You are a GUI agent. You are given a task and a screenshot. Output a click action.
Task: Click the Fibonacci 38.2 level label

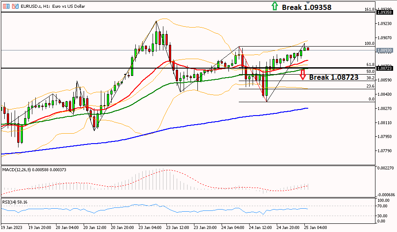pyautogui.click(x=370, y=78)
